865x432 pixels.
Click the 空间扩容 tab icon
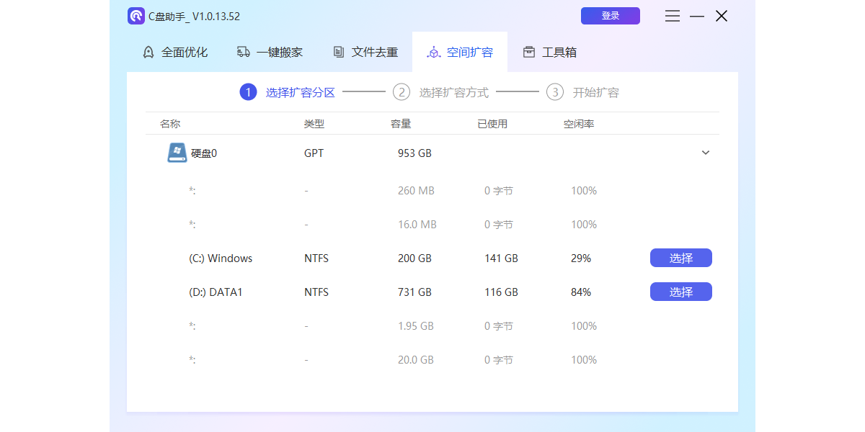(434, 52)
